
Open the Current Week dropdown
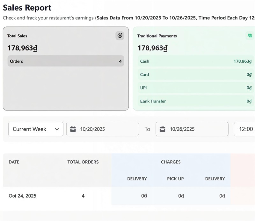pos(35,129)
